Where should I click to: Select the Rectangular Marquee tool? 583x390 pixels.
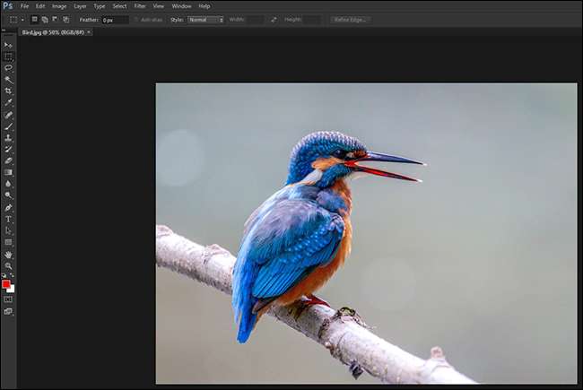tap(9, 56)
